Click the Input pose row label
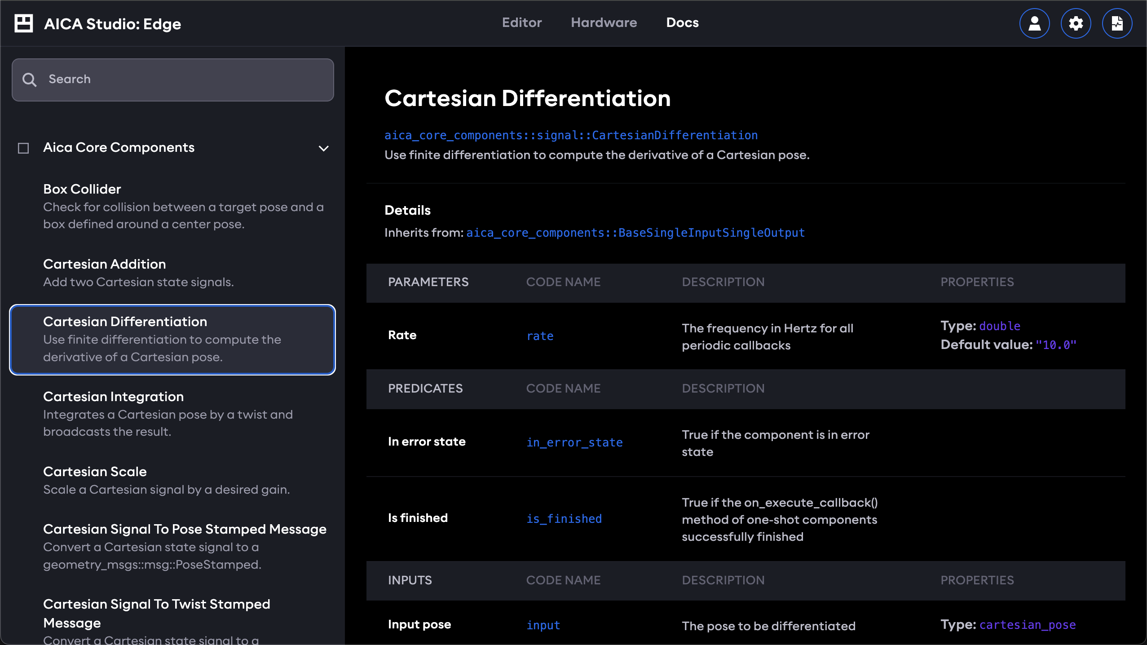The image size is (1147, 645). click(419, 624)
